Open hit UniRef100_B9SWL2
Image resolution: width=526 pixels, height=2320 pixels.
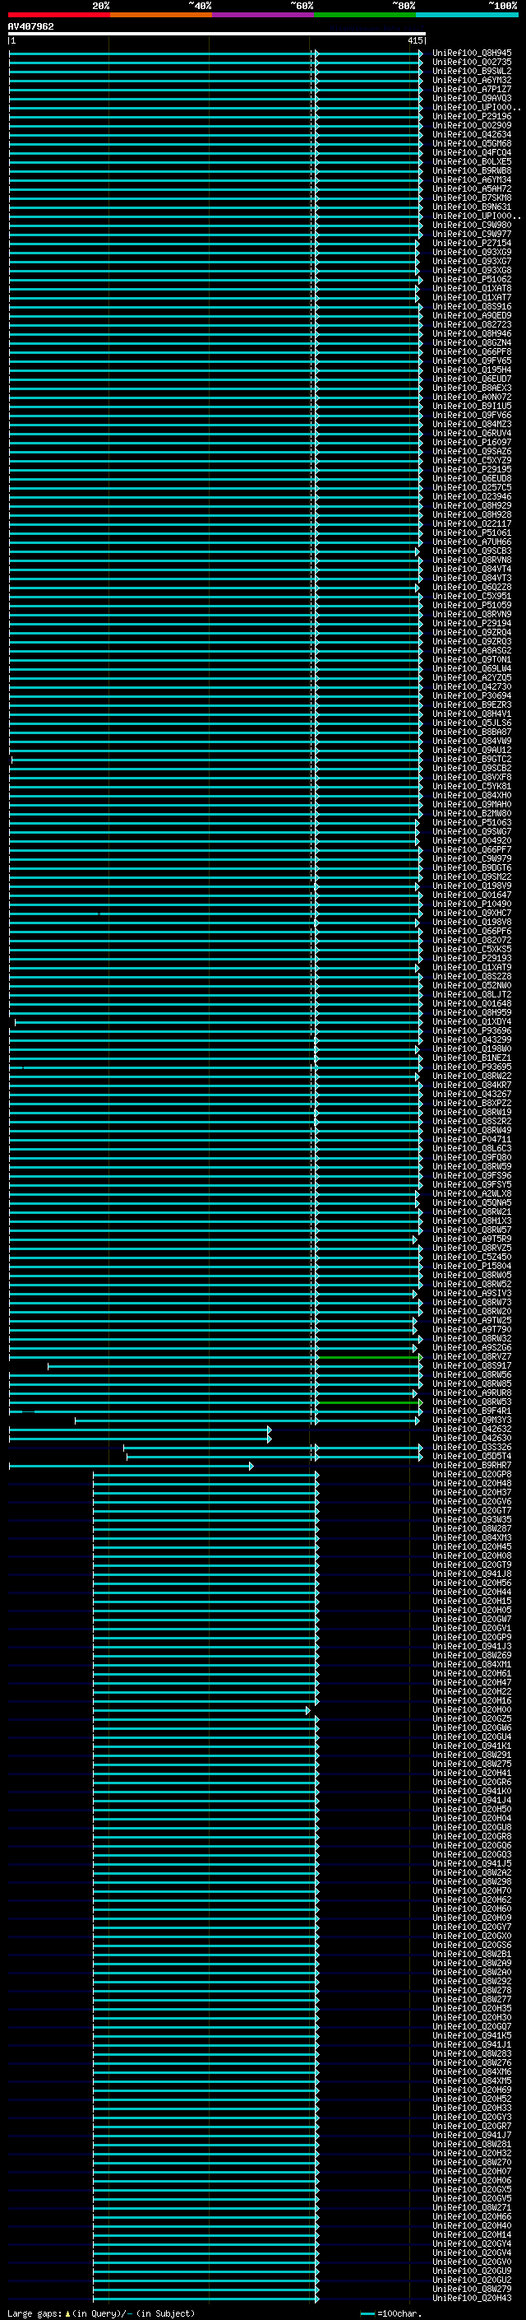pos(472,71)
